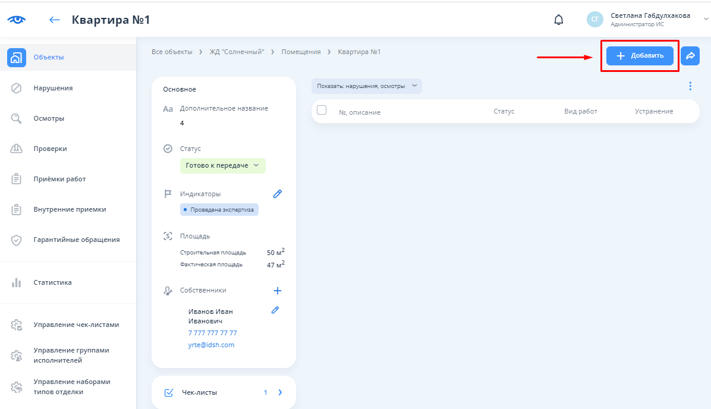Click the eye logo in the header
711x409 pixels.
(x=17, y=20)
